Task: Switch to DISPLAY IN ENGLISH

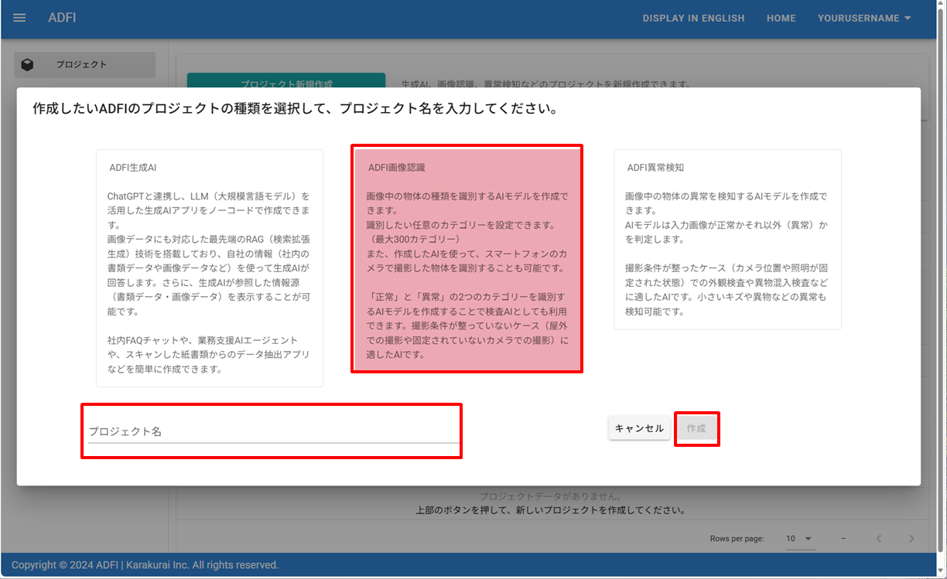Action: pyautogui.click(x=693, y=18)
